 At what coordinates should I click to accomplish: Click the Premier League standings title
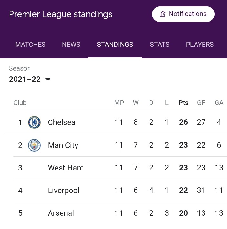(x=61, y=14)
